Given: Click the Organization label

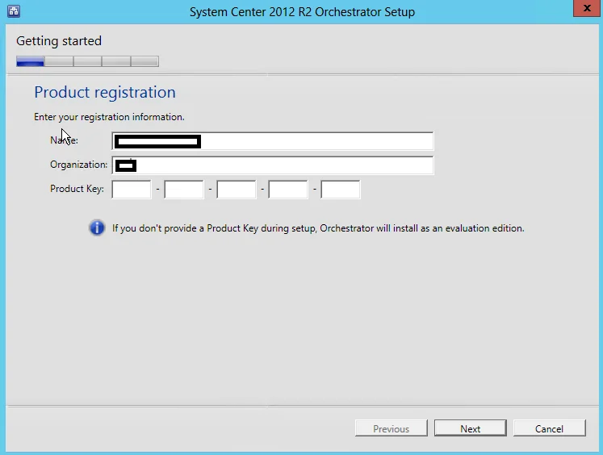Looking at the screenshot, I should (79, 165).
